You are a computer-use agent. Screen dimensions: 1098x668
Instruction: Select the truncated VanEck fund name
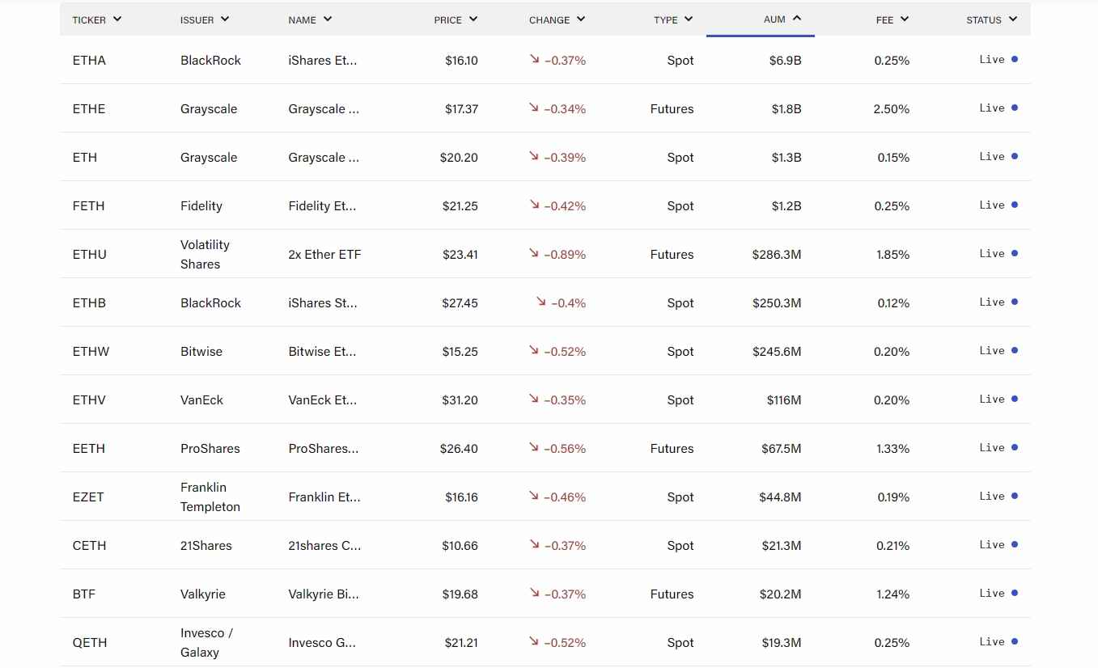click(322, 400)
